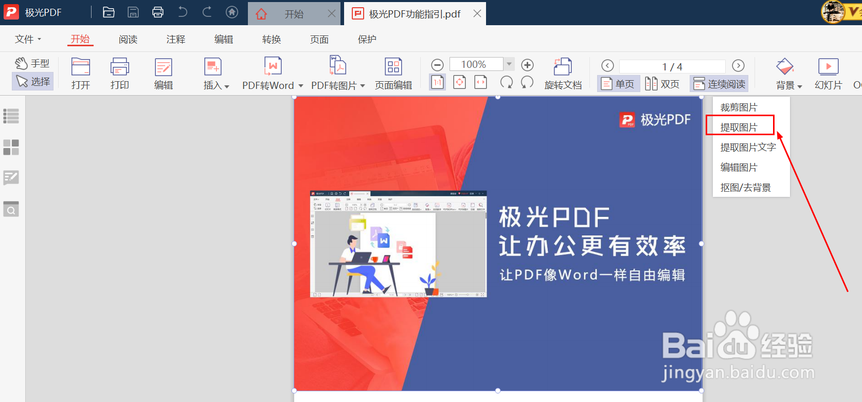Expand the PDF转Word dropdown arrow
862x402 pixels.
coord(301,86)
